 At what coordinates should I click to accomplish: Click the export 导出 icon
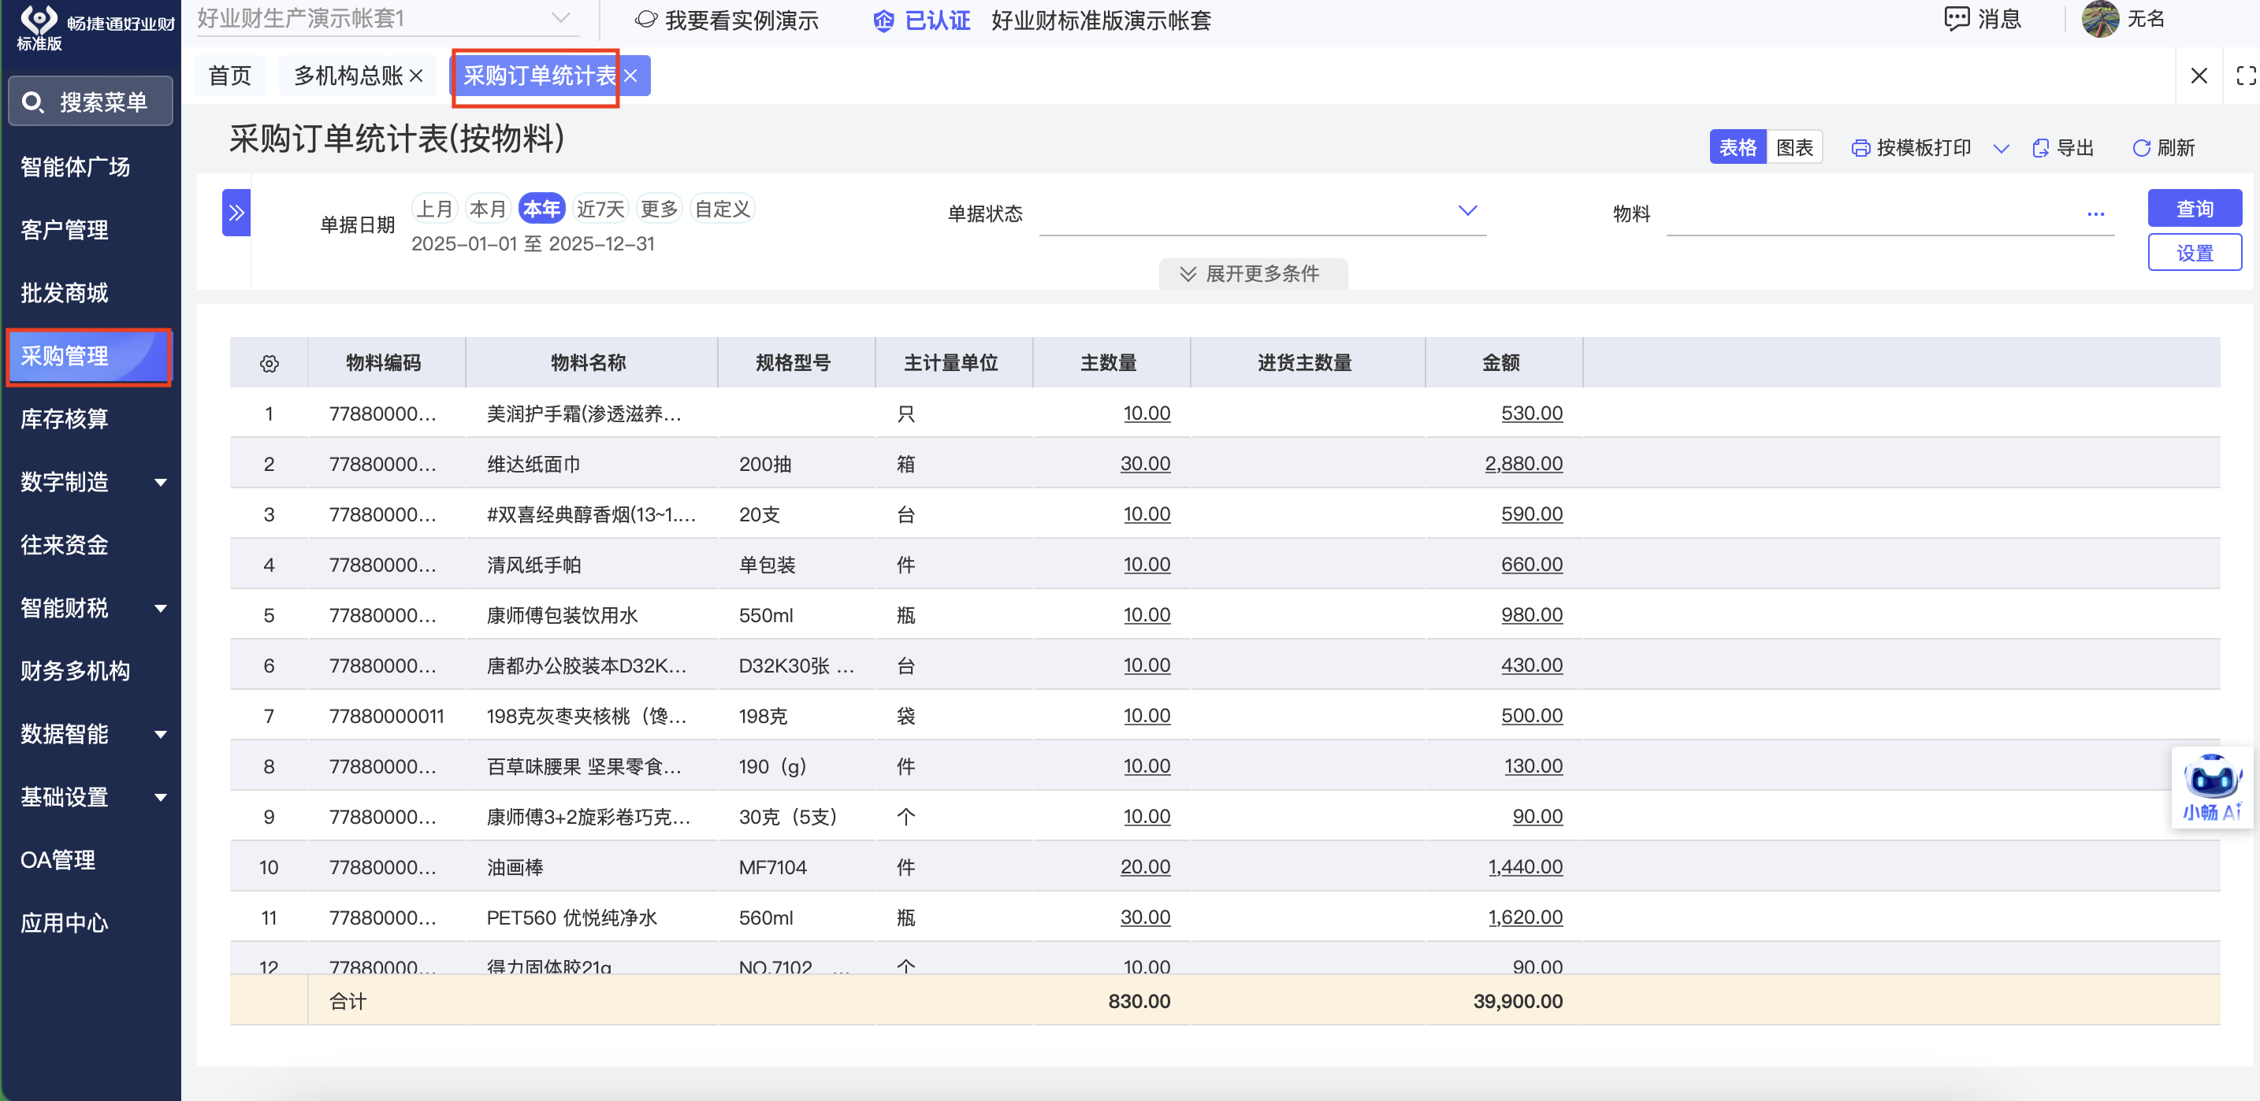coord(2041,148)
